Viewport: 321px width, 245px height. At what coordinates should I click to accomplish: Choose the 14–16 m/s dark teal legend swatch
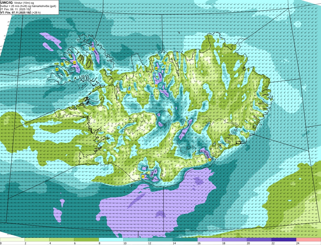pyautogui.click(x=185, y=240)
